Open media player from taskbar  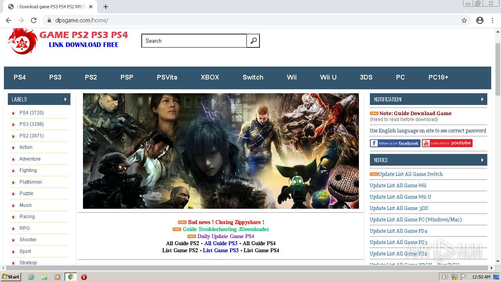(x=58, y=277)
